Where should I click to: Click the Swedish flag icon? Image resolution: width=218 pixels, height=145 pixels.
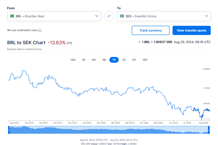[x=122, y=16]
